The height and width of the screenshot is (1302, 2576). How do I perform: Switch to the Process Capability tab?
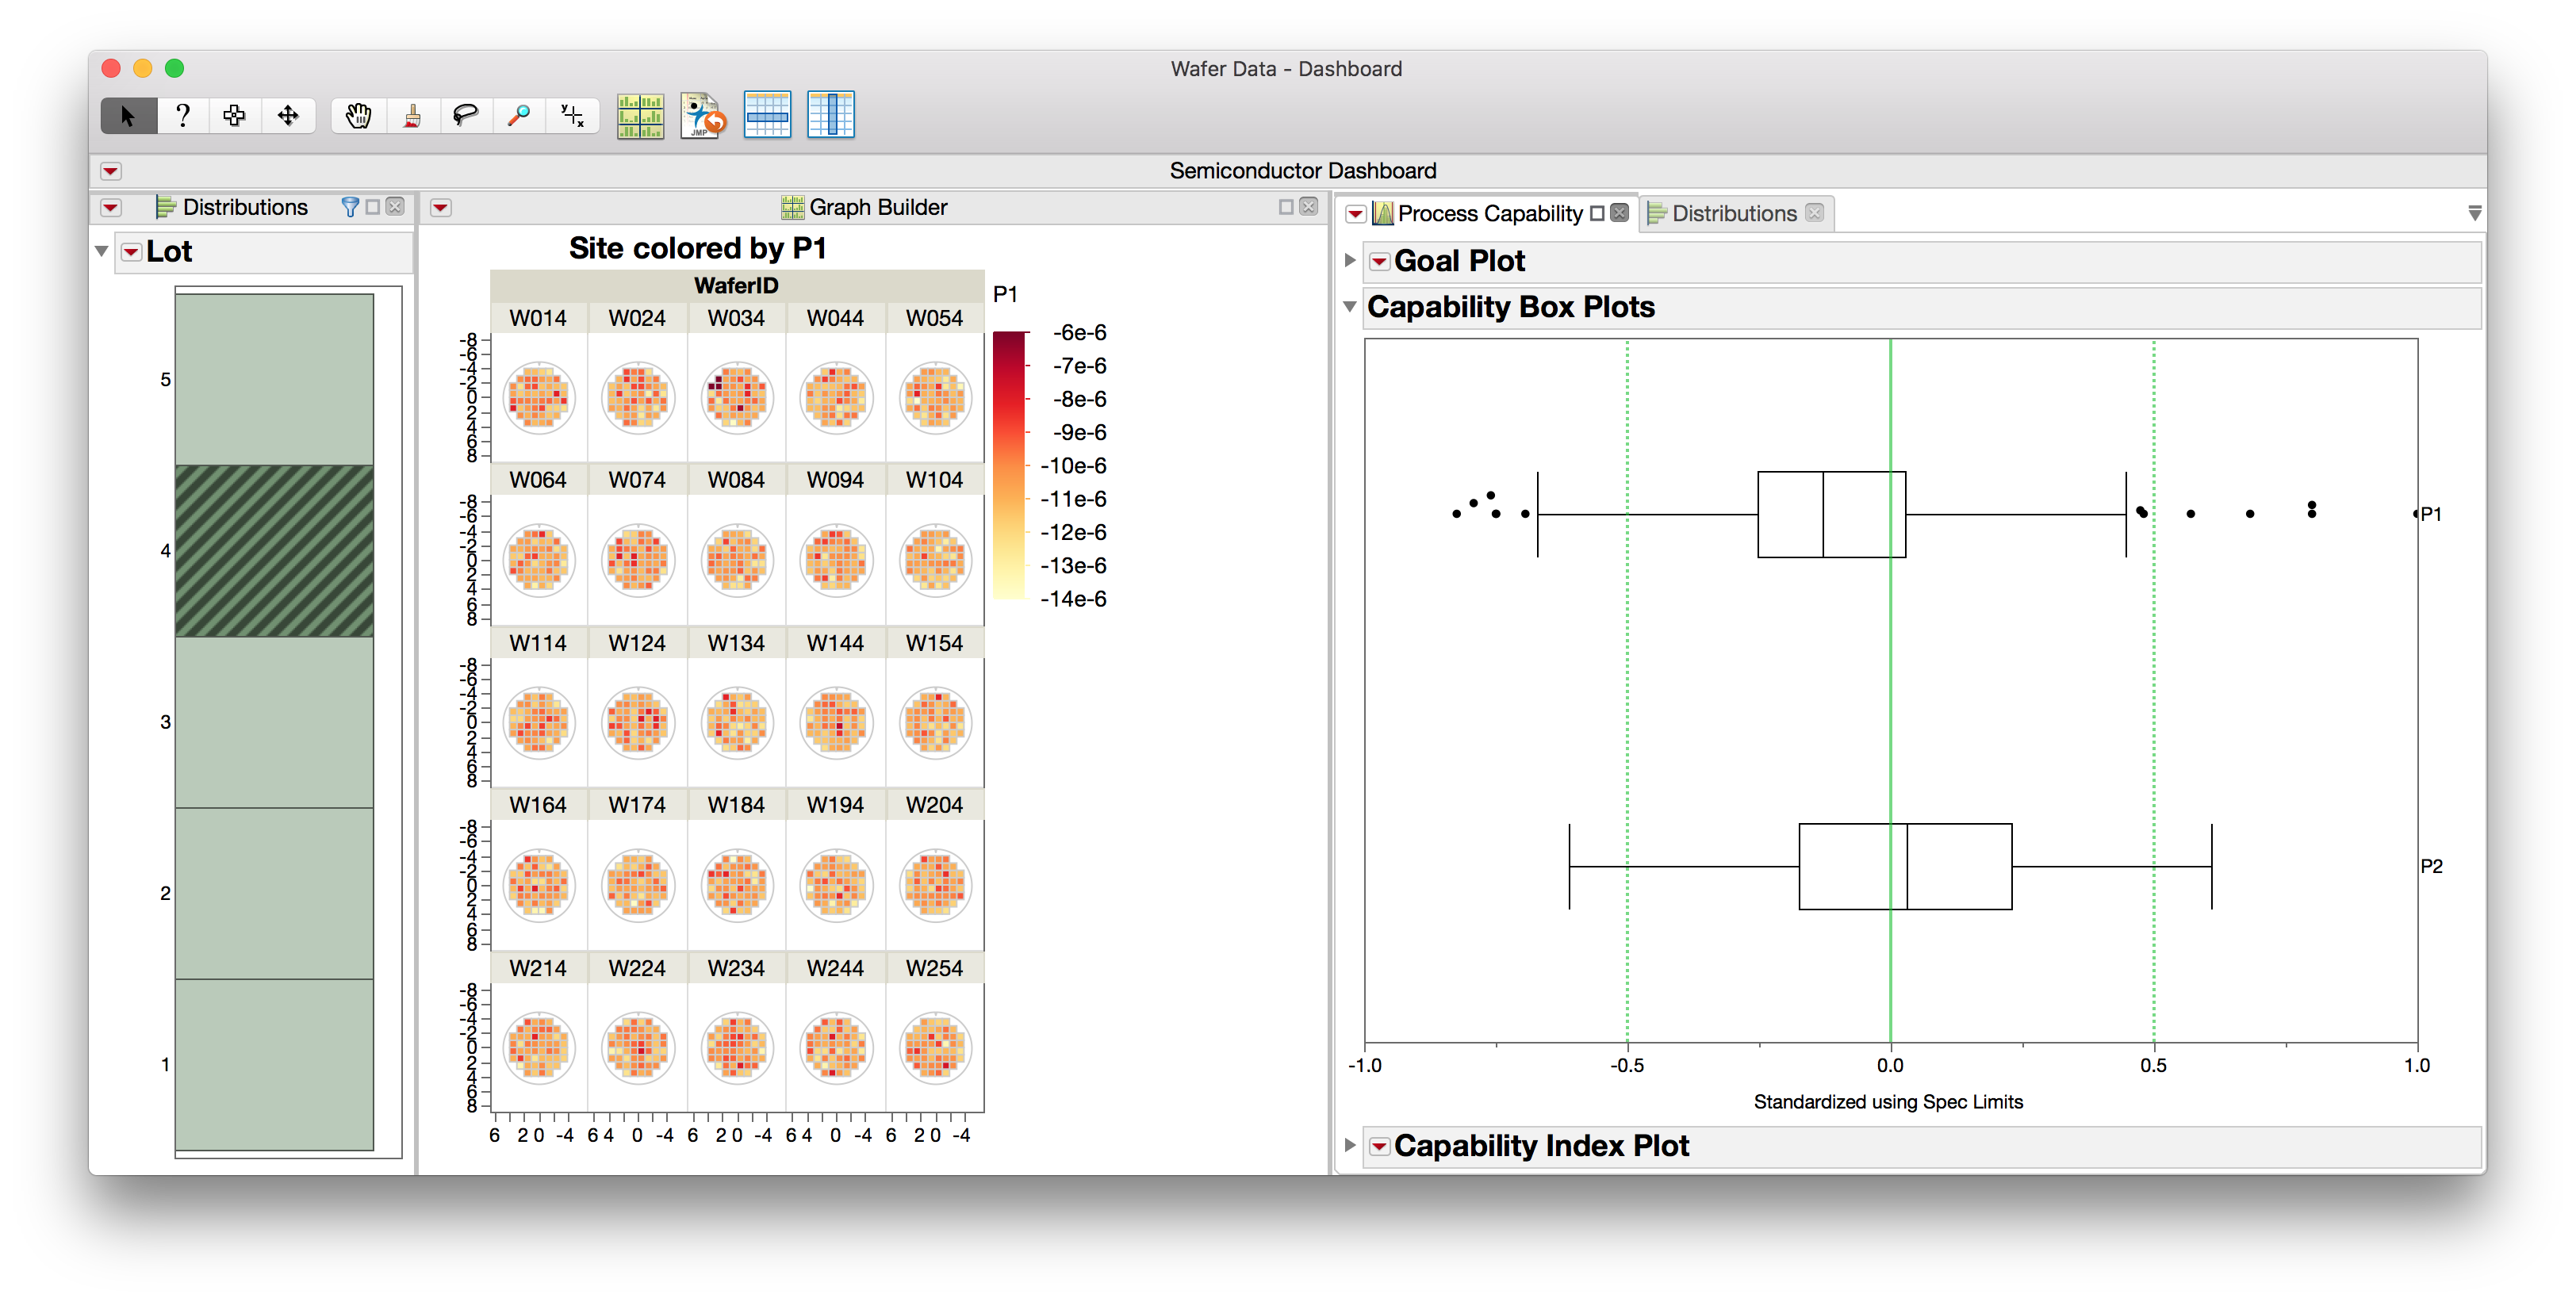1489,213
